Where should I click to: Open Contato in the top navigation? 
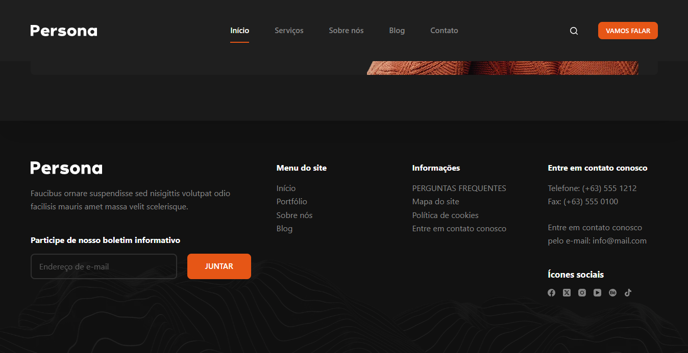pyautogui.click(x=444, y=31)
